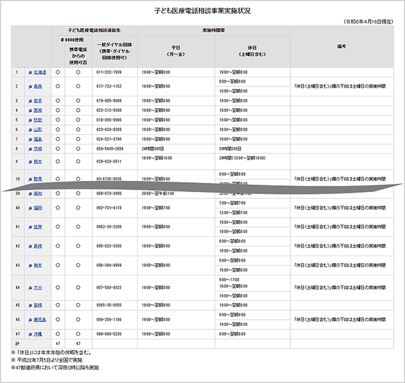The height and width of the screenshot is (383, 405).
Task: Click the 北海道 phone number 011-232-1599
Action: (109, 72)
